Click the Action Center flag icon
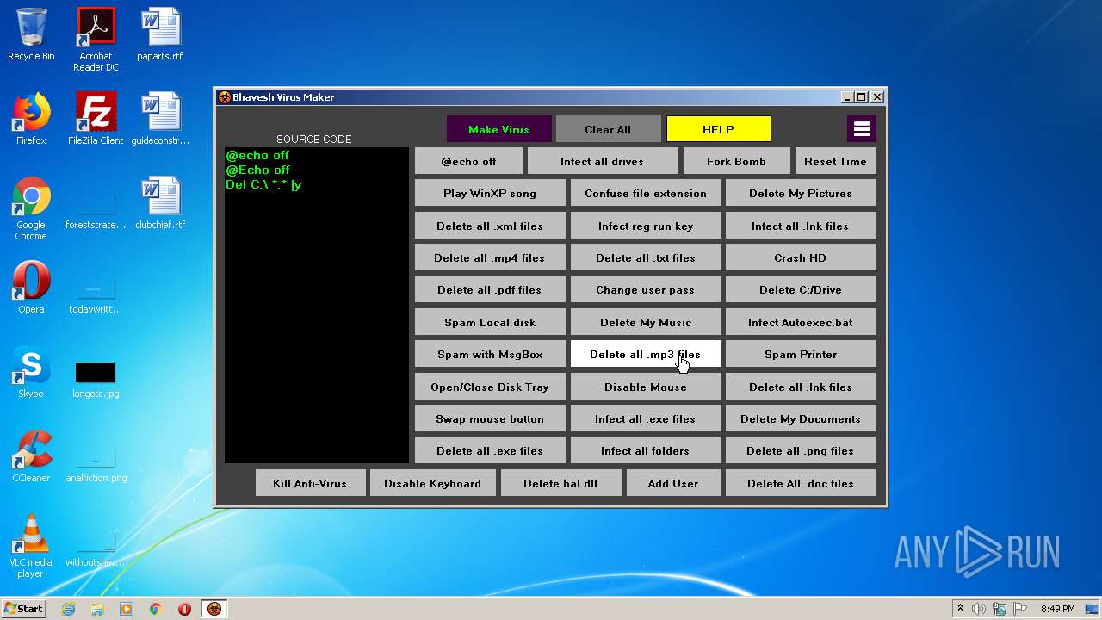Screen dimensions: 1102x620 1018,609
